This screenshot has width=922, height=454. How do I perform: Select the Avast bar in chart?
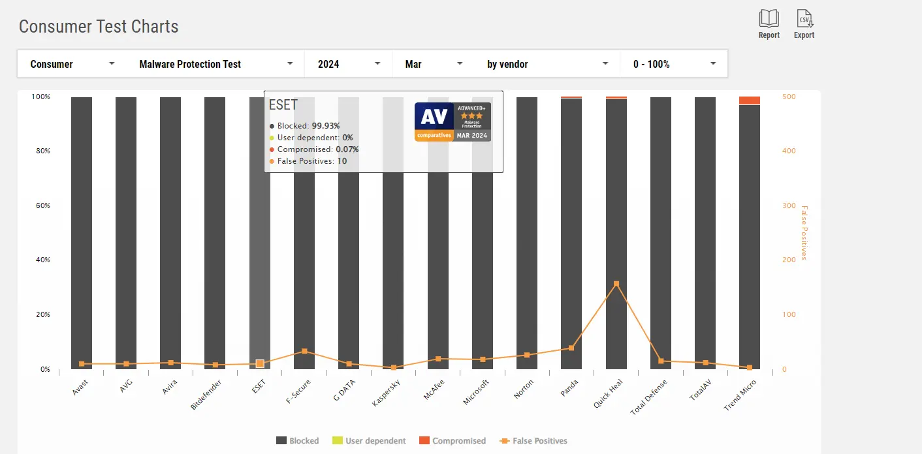(82, 233)
